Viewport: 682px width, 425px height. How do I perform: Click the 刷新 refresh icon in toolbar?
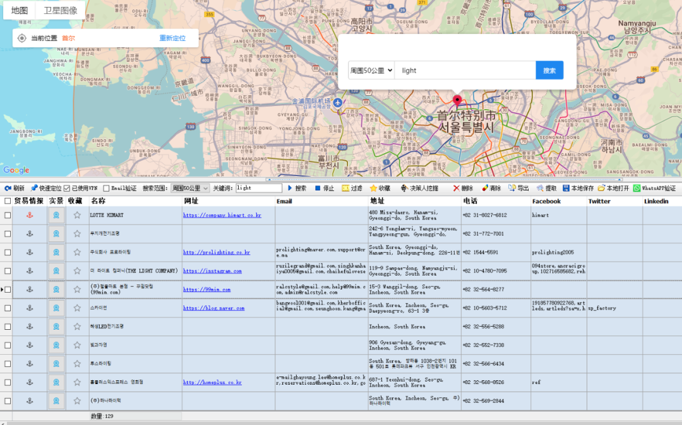click(x=8, y=189)
